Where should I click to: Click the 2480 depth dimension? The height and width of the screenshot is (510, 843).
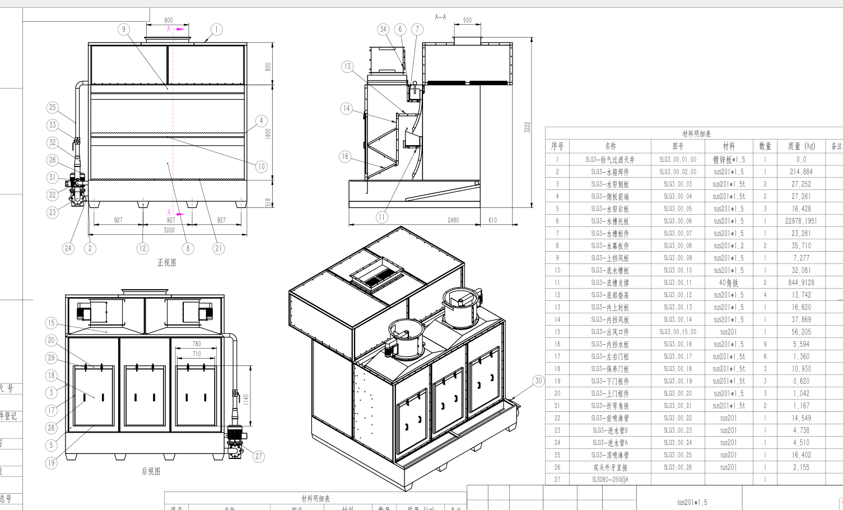click(453, 220)
